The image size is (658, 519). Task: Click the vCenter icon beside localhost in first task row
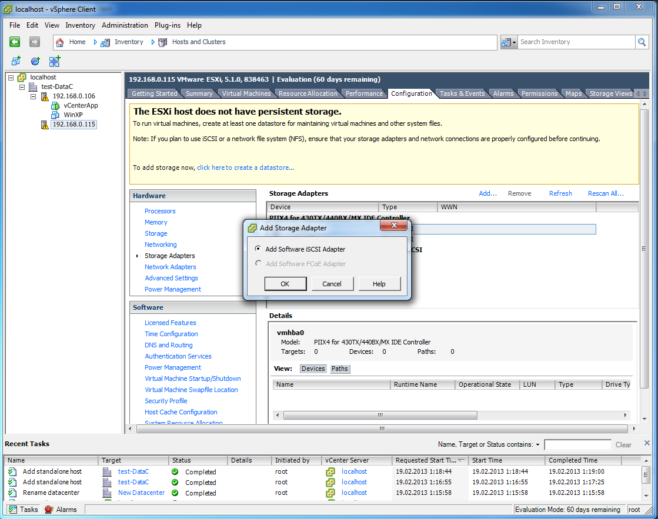click(330, 471)
